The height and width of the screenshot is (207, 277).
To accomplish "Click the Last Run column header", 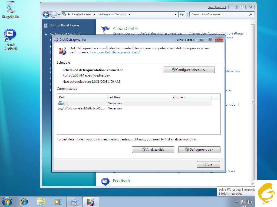I will click(138, 97).
